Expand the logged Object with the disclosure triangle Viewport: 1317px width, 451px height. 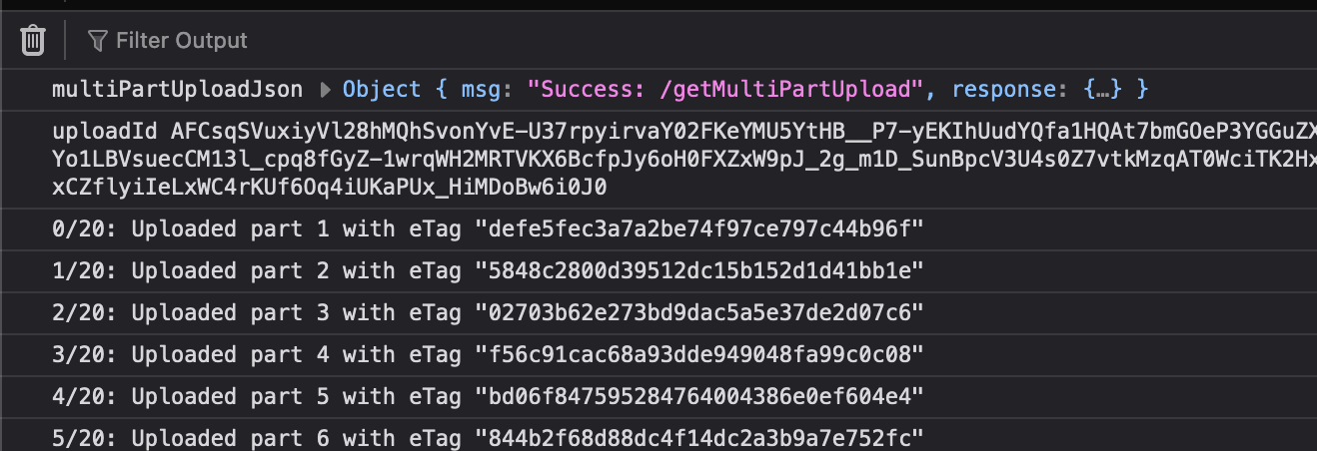click(325, 90)
